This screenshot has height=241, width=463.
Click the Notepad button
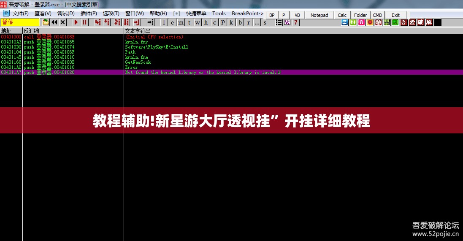pyautogui.click(x=319, y=15)
